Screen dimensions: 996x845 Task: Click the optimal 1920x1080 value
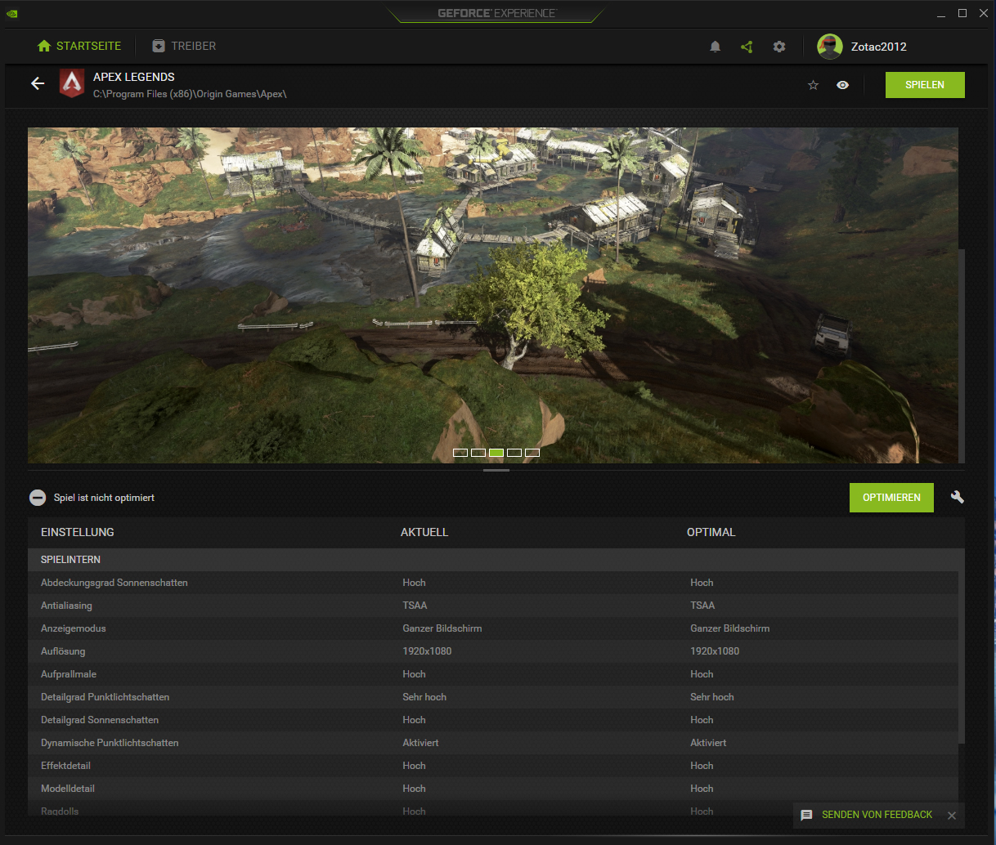click(x=715, y=651)
